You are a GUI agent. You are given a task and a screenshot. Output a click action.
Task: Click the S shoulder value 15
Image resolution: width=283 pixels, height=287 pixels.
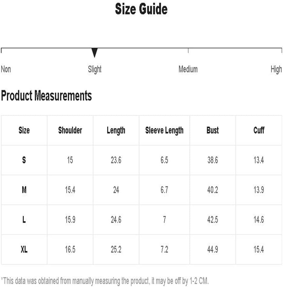pos(70,160)
